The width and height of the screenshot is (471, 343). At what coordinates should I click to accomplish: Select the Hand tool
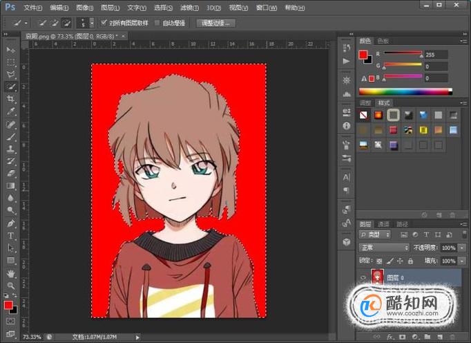click(11, 274)
